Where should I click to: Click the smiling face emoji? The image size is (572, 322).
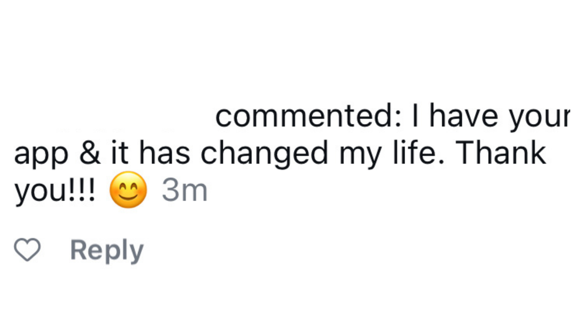tap(128, 190)
